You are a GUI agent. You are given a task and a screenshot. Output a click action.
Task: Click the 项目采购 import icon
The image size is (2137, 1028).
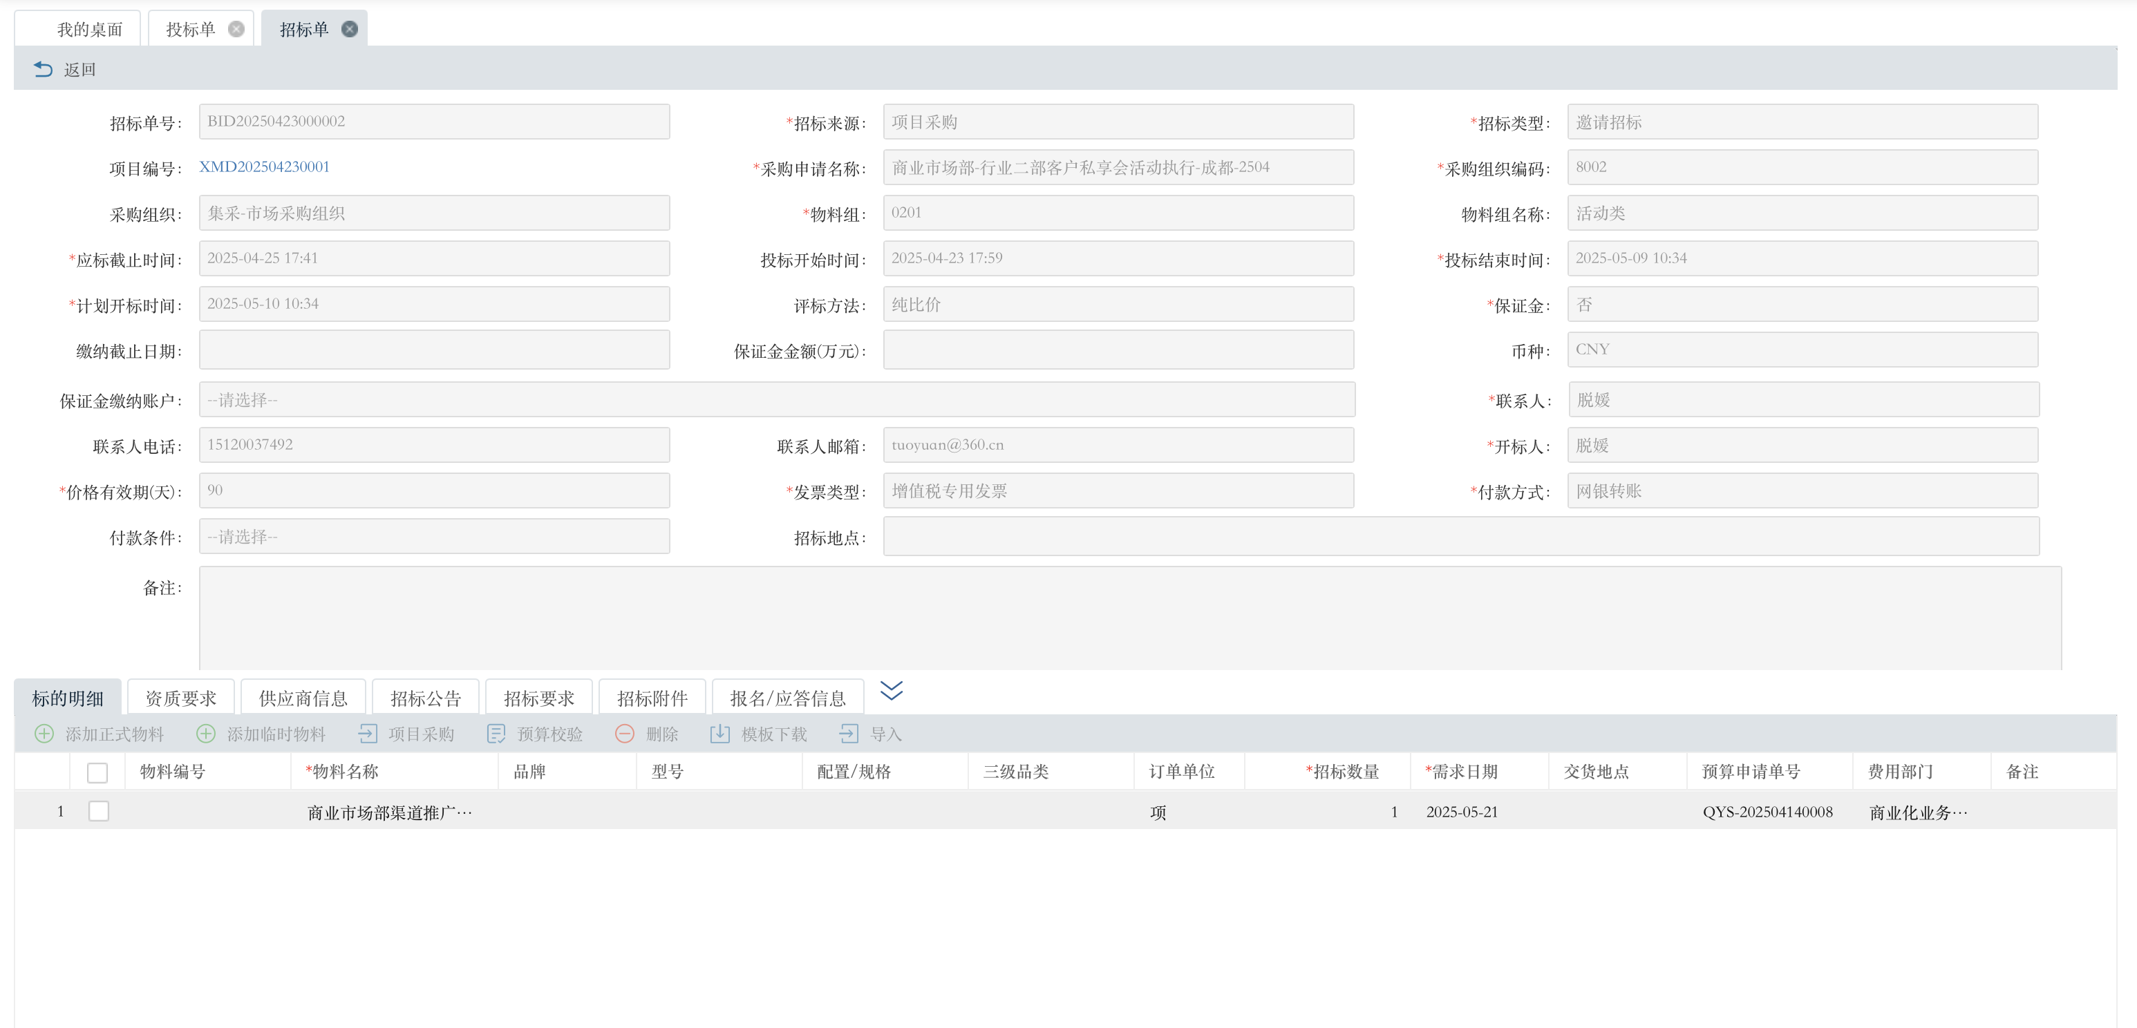(x=368, y=734)
